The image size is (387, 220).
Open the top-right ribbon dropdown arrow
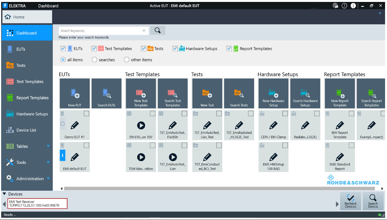[380, 13]
